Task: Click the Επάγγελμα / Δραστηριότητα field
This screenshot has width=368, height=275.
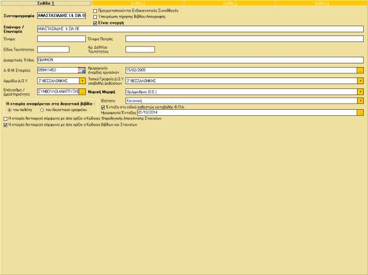Action: [x=58, y=91]
